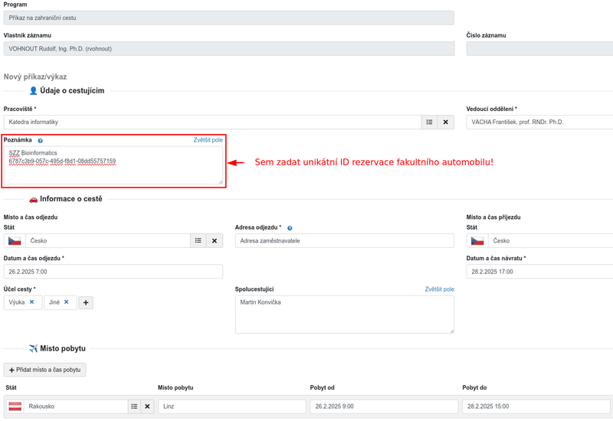Image resolution: width=613 pixels, height=421 pixels.
Task: Focus Místo pobytu field with Linz
Action: tap(232, 406)
